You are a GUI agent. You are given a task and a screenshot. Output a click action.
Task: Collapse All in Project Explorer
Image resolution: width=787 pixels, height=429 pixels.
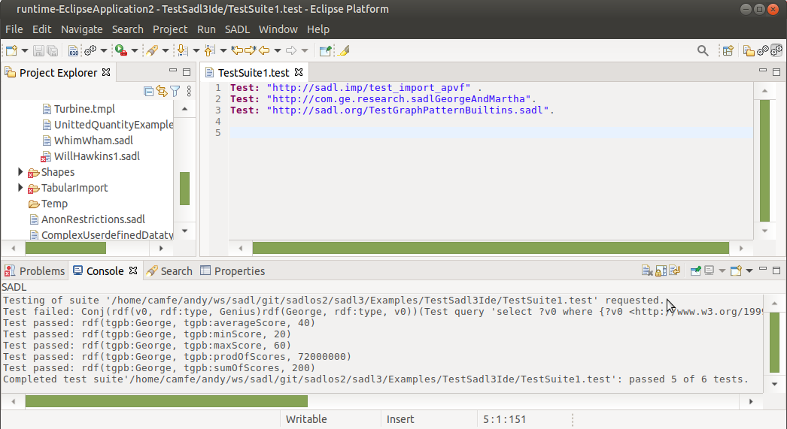point(148,91)
